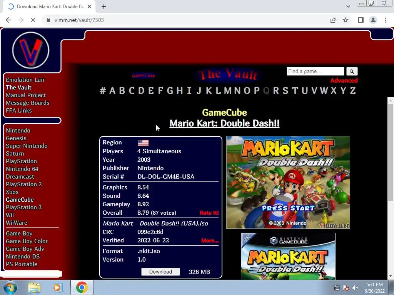Select Saturn system link
Screen dimensions: 394x295
pos(15,154)
